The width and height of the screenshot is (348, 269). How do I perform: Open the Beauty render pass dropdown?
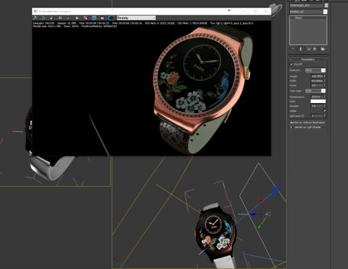pos(136,18)
